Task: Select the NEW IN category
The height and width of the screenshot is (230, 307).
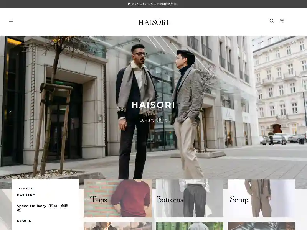Action: coord(24,221)
